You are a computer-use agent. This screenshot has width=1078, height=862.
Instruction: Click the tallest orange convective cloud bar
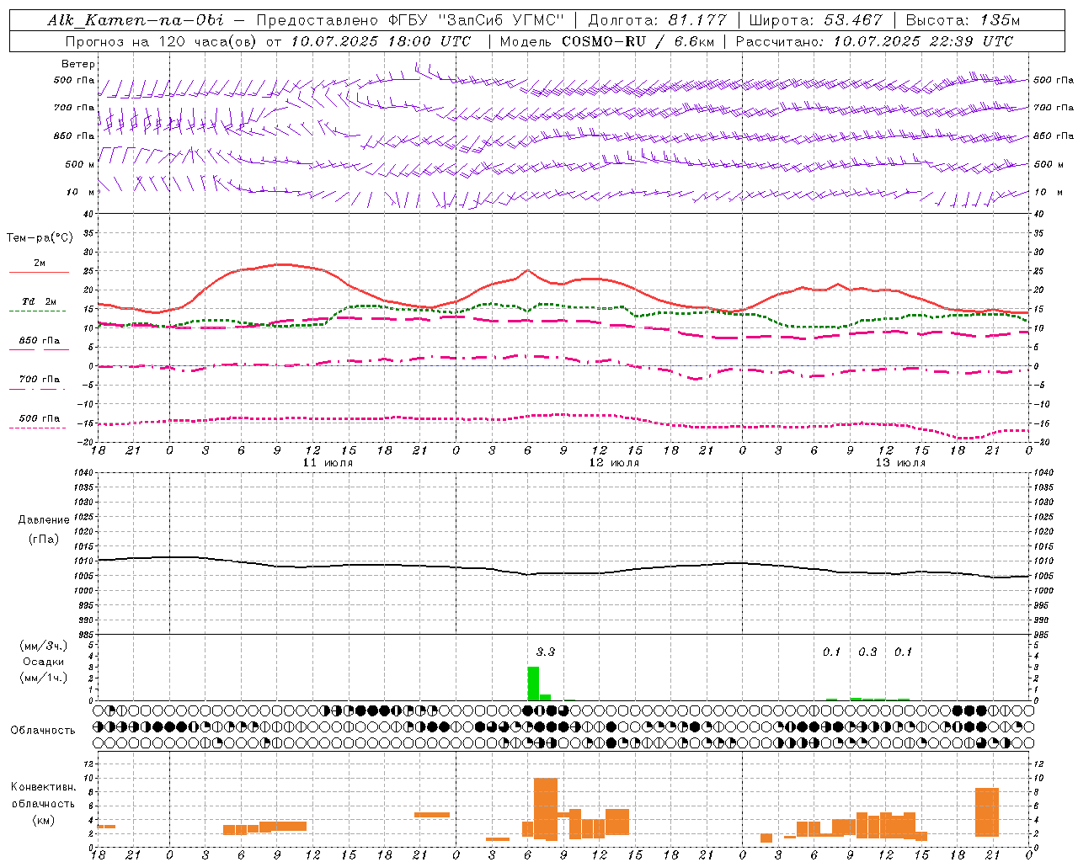click(x=546, y=809)
